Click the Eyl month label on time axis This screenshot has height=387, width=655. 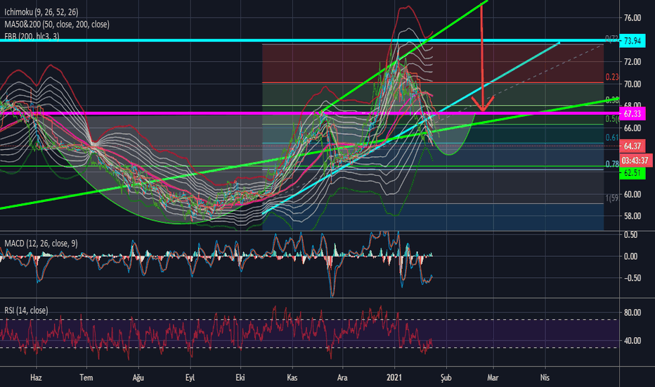point(190,377)
